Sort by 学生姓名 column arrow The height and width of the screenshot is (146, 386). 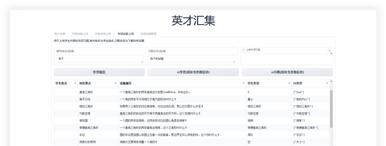(75, 83)
